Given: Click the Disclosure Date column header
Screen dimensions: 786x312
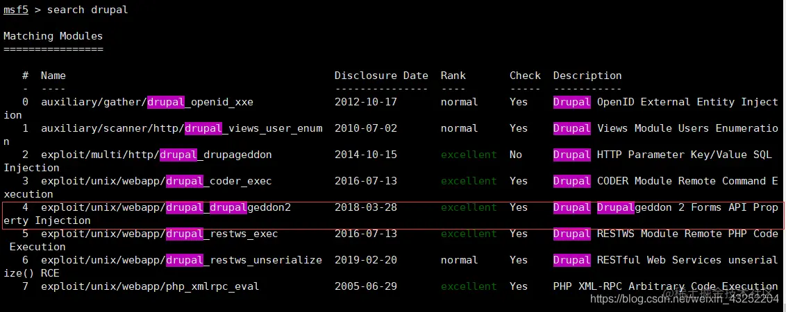Looking at the screenshot, I should point(381,76).
